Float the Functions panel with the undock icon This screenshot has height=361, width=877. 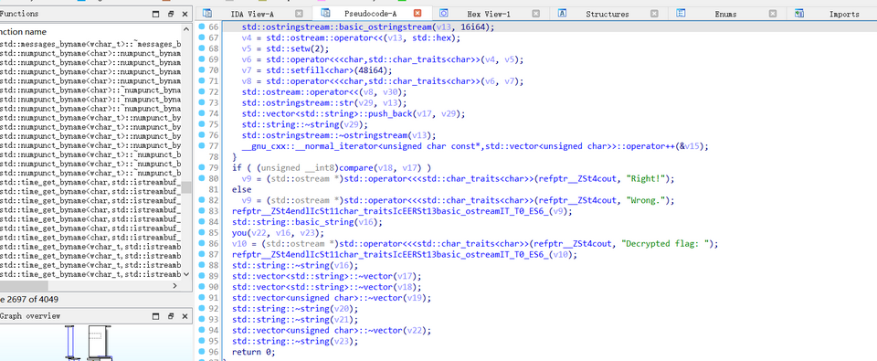[x=171, y=14]
